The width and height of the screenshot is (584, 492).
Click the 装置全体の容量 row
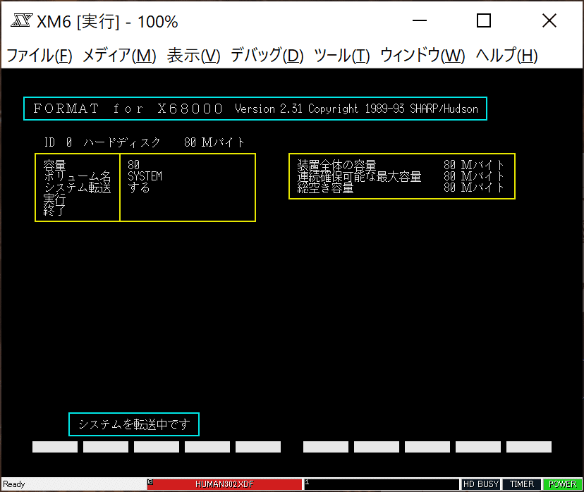401,165
